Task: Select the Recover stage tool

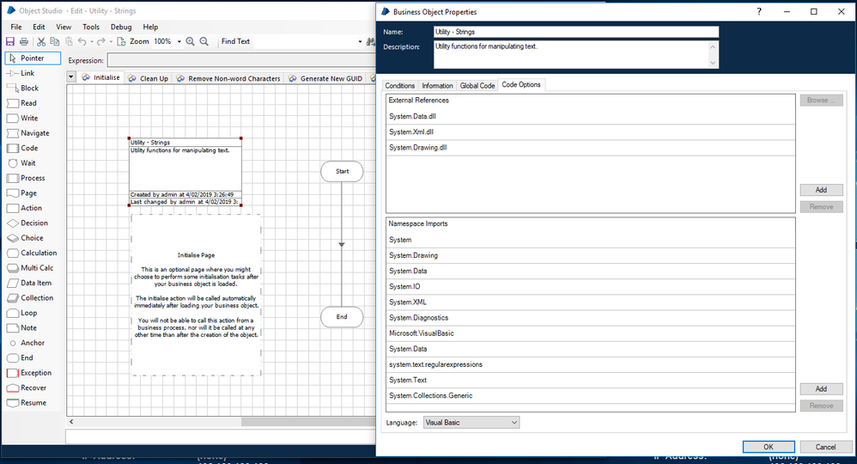Action: pyautogui.click(x=33, y=388)
